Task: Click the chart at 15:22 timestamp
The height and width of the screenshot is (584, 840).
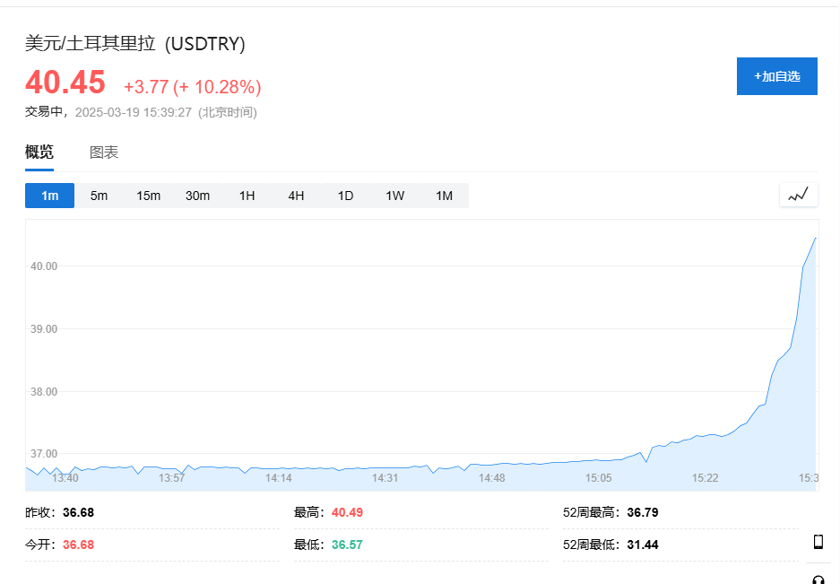Action: 705,478
